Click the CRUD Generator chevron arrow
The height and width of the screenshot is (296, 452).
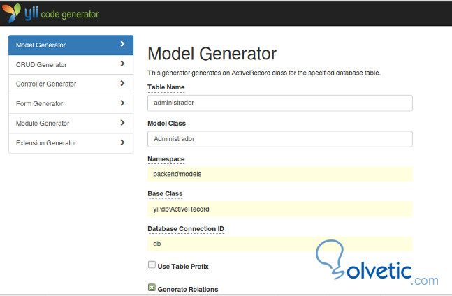click(122, 64)
